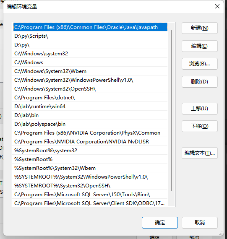227x239 pixels.
Task: Click the 新建(N) button
Action: pos(200,28)
